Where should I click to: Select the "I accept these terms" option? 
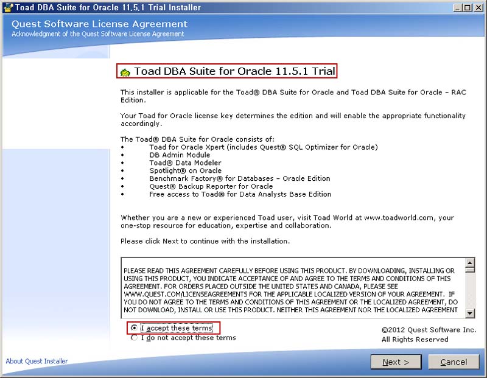[135, 328]
